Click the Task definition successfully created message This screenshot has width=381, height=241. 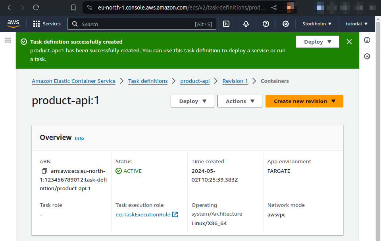[x=76, y=42]
